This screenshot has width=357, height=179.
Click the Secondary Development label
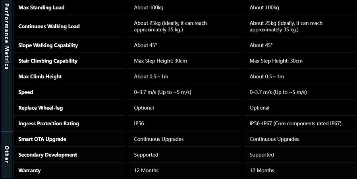(x=48, y=155)
